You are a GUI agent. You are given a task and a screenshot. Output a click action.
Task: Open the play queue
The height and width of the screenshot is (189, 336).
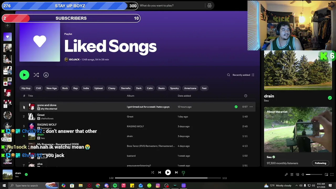pos(292,175)
